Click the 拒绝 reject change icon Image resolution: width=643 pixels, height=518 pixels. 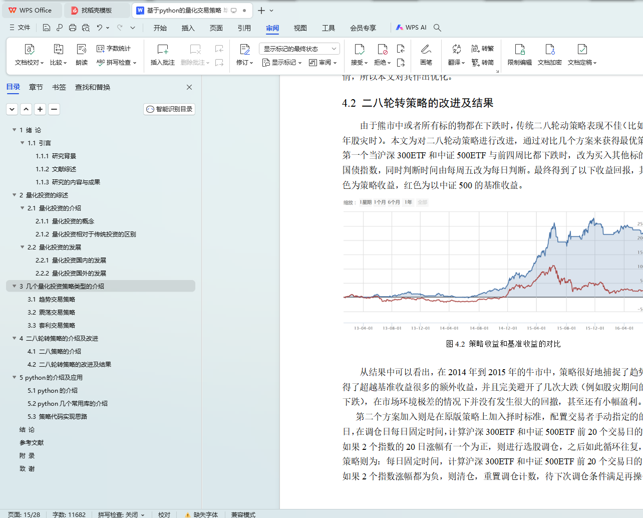(382, 49)
